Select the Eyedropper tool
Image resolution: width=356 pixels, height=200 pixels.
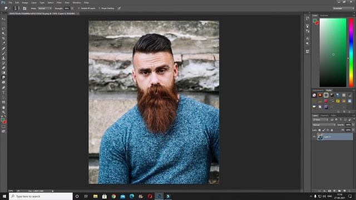tap(3, 43)
